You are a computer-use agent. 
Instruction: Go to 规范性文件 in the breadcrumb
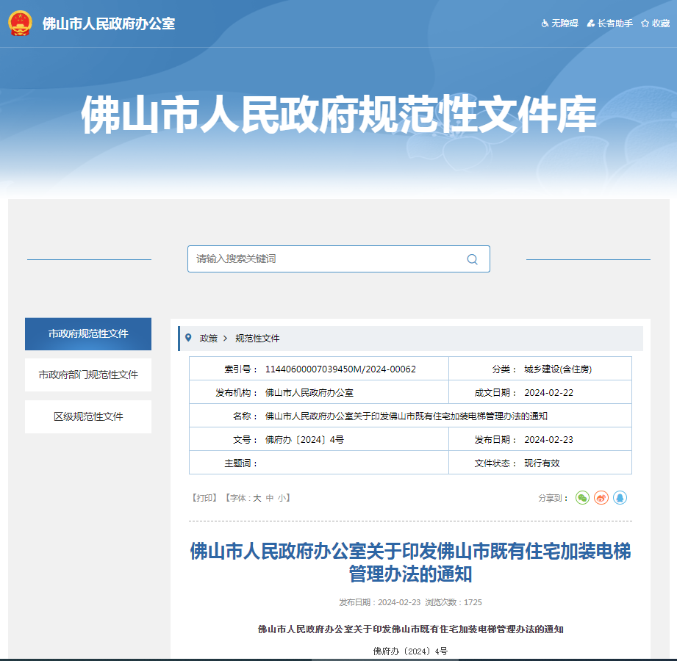[x=257, y=339]
